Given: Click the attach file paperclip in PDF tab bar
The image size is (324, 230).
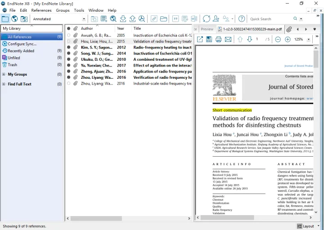Looking at the screenshot, I should click(289, 29).
